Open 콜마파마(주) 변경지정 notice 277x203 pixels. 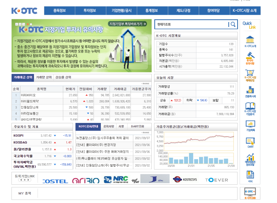pyautogui.click(x=96, y=145)
